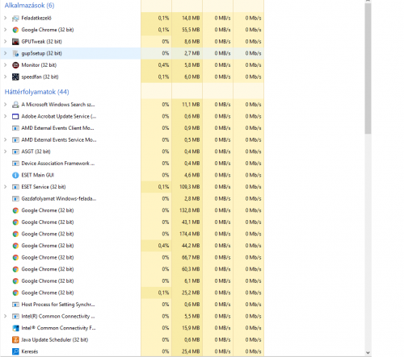The image size is (404, 357).
Task: Expand the speedfan (32 bit) row
Action: [6, 77]
